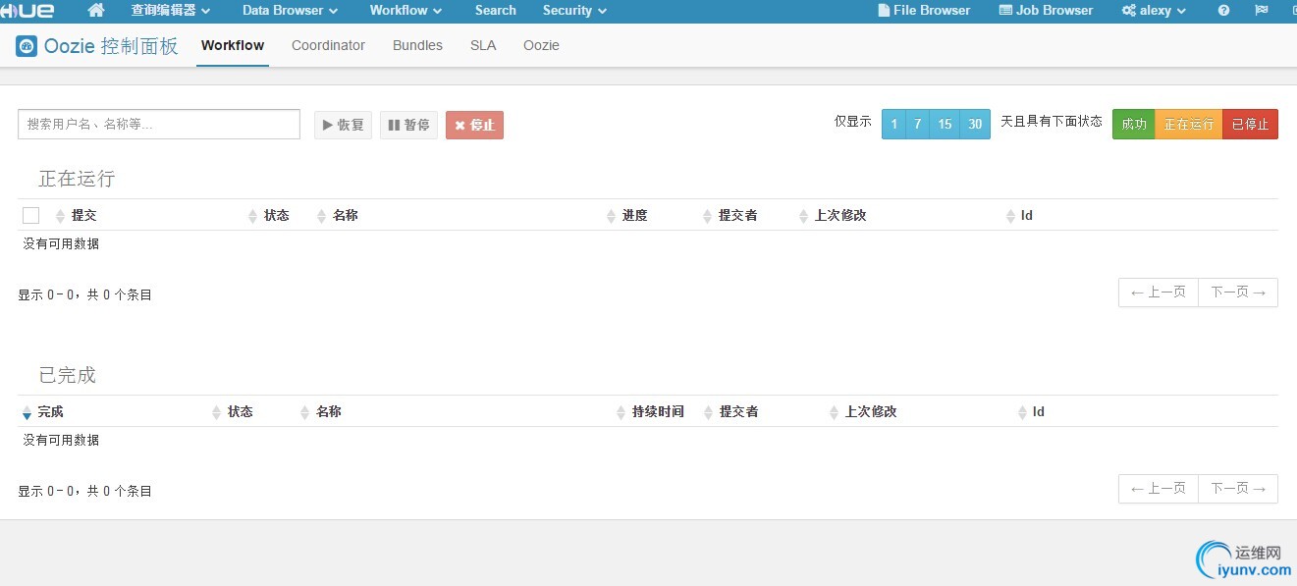The height and width of the screenshot is (586, 1297).
Task: Toggle the 30 days filter
Action: coord(975,125)
